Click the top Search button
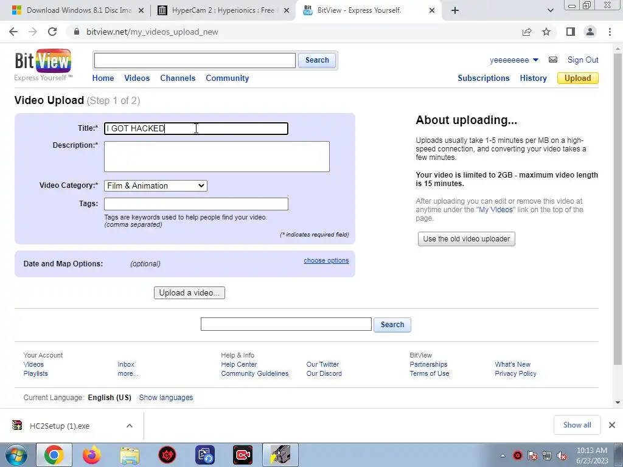This screenshot has height=467, width=623. 317,60
